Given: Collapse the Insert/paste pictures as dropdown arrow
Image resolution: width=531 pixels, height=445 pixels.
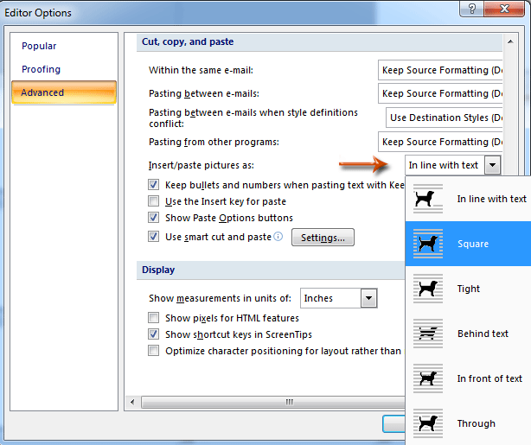Looking at the screenshot, I should tap(492, 165).
